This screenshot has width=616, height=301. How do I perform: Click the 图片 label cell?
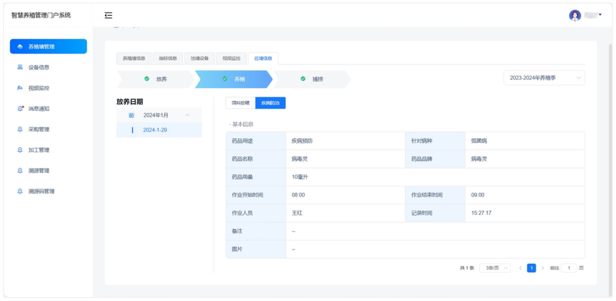[256, 249]
